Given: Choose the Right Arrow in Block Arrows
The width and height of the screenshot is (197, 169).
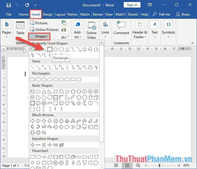Looking at the screenshot, I should click(x=32, y=121).
